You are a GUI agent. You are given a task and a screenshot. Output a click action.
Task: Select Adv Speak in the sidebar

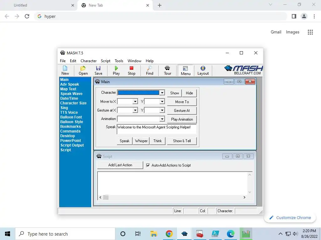[x=69, y=84]
